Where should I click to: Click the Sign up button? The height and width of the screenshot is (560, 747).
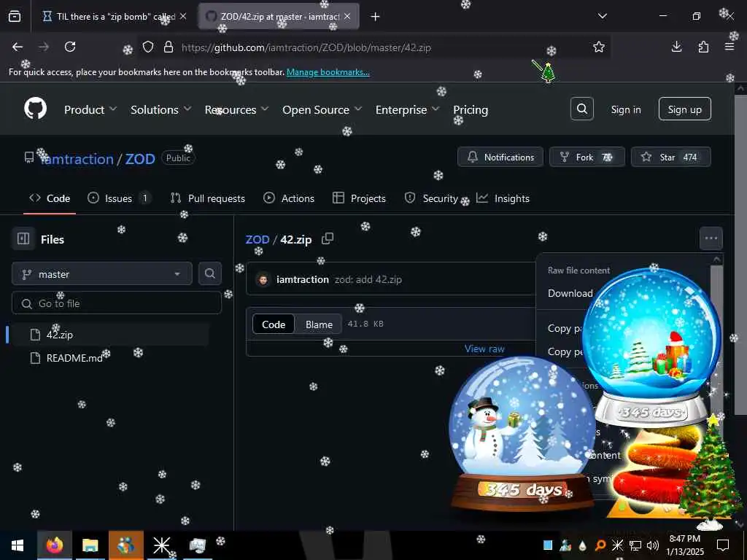point(684,109)
